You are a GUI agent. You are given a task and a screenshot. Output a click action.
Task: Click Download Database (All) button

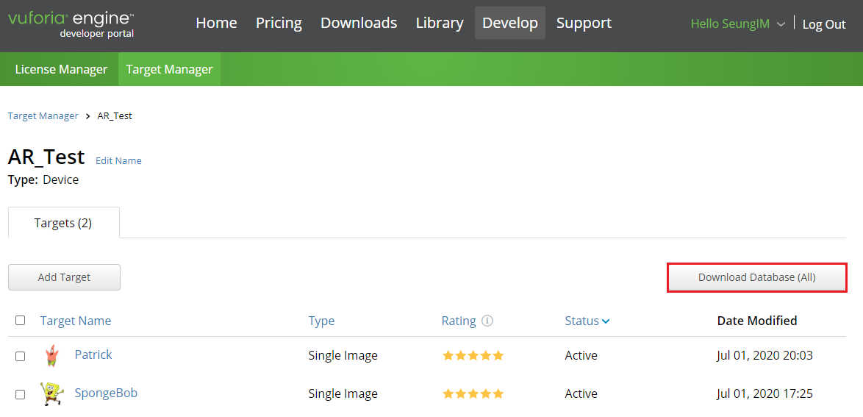756,278
